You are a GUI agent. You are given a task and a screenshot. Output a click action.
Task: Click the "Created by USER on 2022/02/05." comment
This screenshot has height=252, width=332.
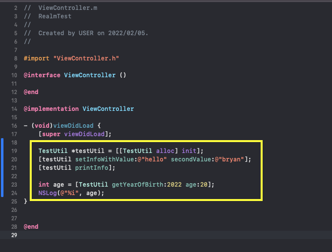tap(93, 33)
